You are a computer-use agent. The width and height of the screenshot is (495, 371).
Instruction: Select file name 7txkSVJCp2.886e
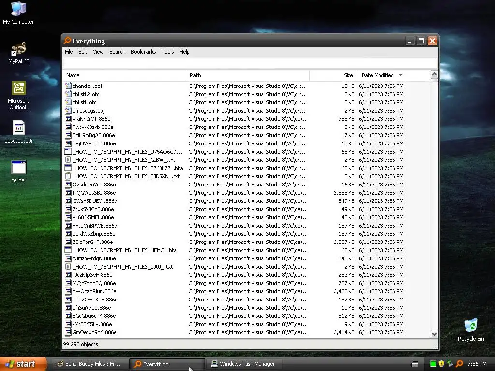93,209
